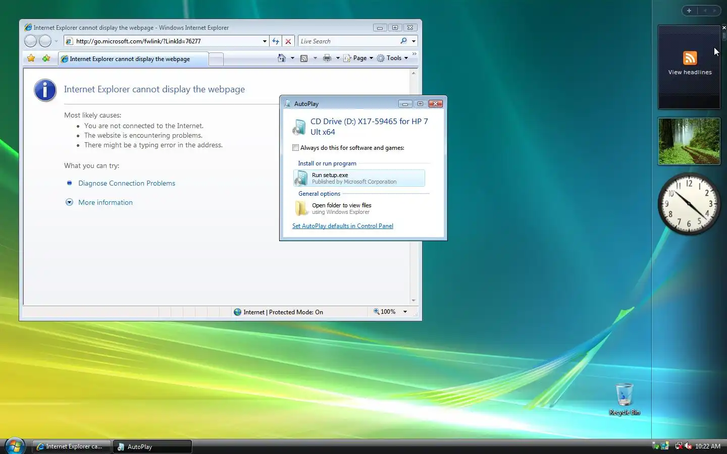Click the Internet Explorer Forward arrow button

point(45,41)
